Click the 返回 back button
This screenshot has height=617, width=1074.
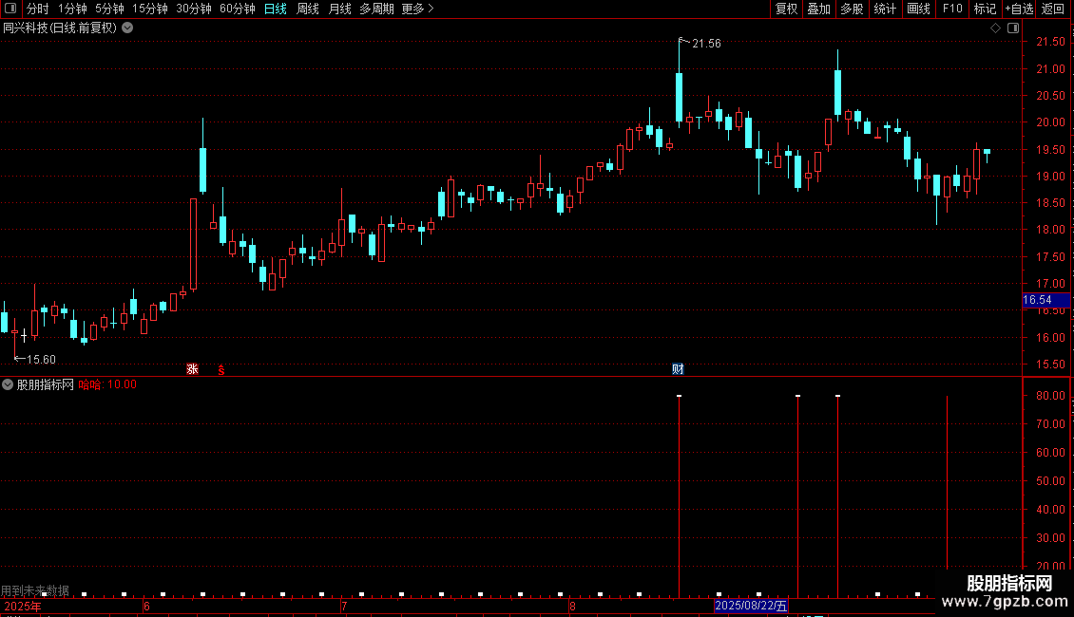point(1053,9)
